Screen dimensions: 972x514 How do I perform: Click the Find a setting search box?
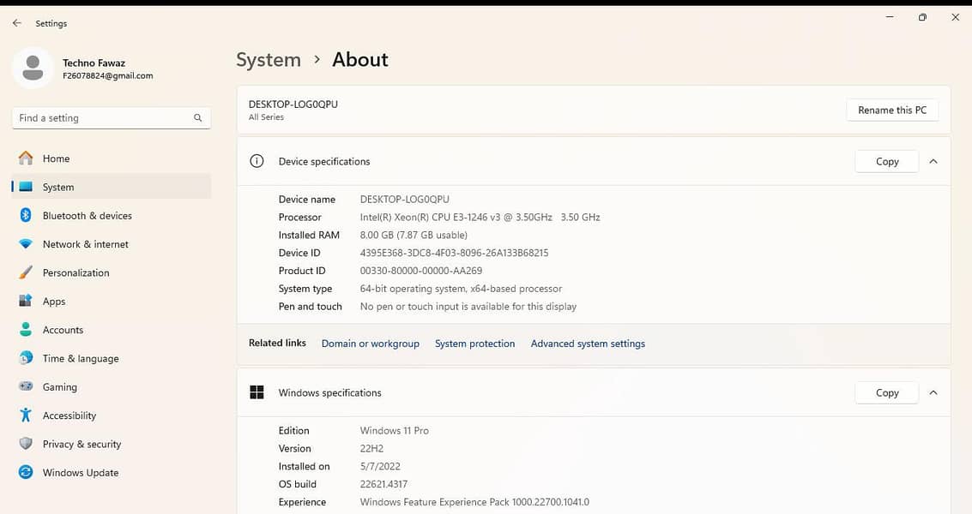[112, 117]
